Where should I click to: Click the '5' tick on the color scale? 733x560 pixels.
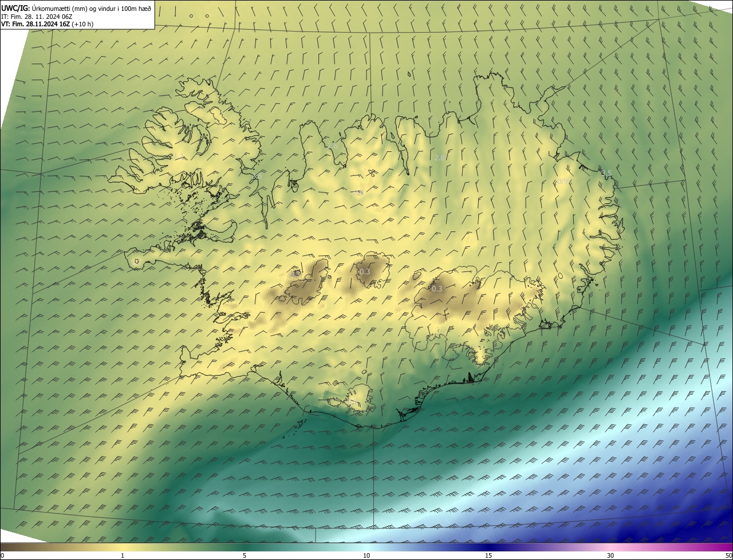[x=245, y=555]
